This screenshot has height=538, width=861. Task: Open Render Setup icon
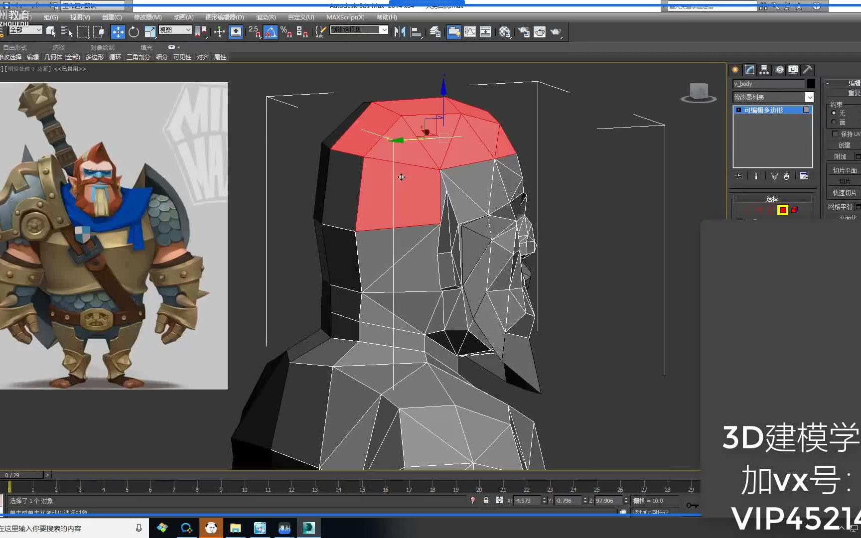[524, 32]
